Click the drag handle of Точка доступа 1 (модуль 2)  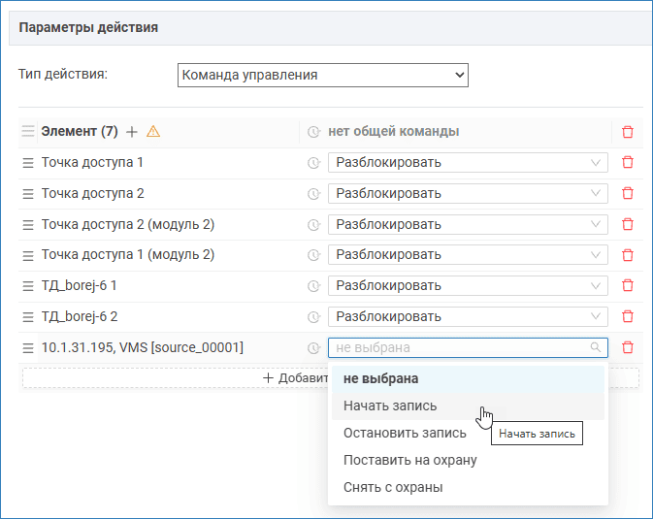click(x=28, y=255)
